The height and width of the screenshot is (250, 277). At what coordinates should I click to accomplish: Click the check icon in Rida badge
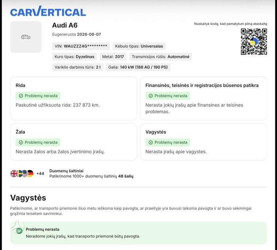(x=21, y=96)
